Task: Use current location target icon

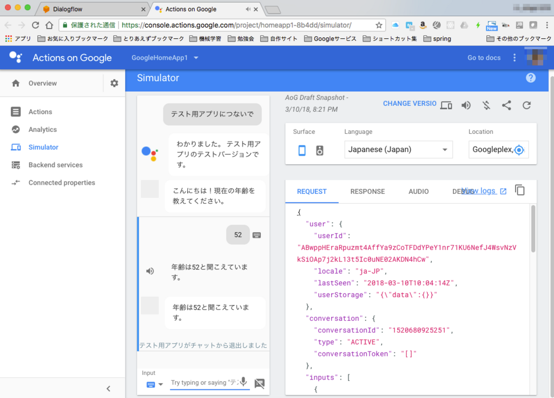Action: point(519,150)
